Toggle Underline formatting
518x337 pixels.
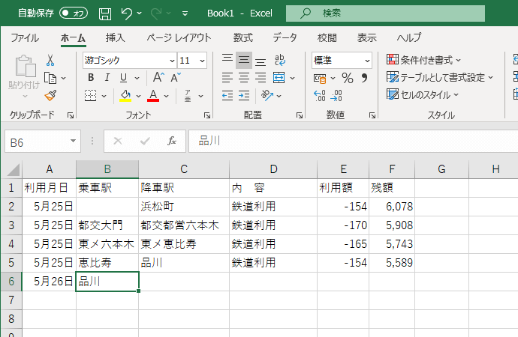(x=123, y=78)
